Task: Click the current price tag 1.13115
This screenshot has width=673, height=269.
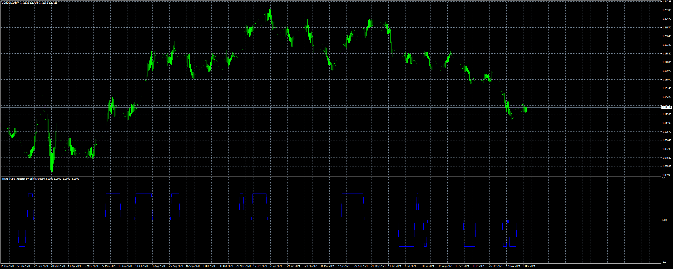Action: pyautogui.click(x=667, y=108)
